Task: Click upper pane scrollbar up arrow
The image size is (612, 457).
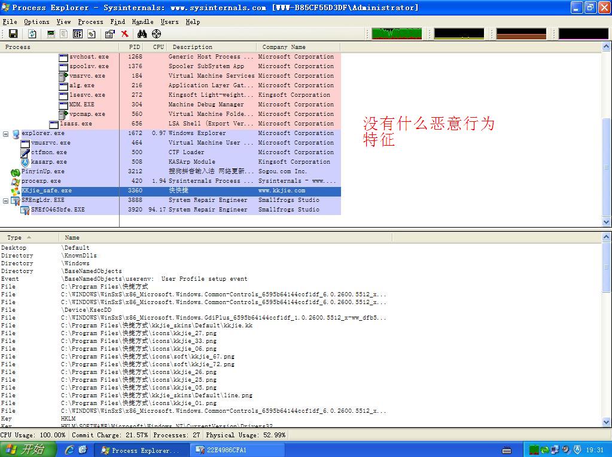Action: pyautogui.click(x=606, y=47)
